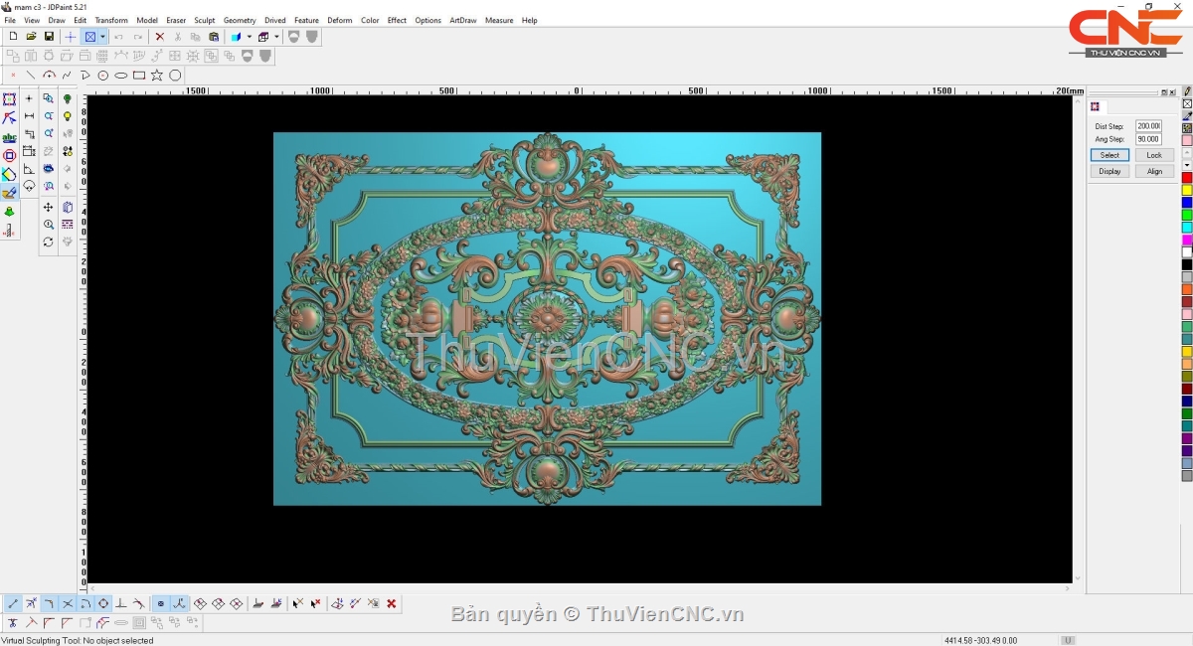Expand the dropdown beside the crossed-box view icon
1193x646 pixels.
(x=102, y=37)
